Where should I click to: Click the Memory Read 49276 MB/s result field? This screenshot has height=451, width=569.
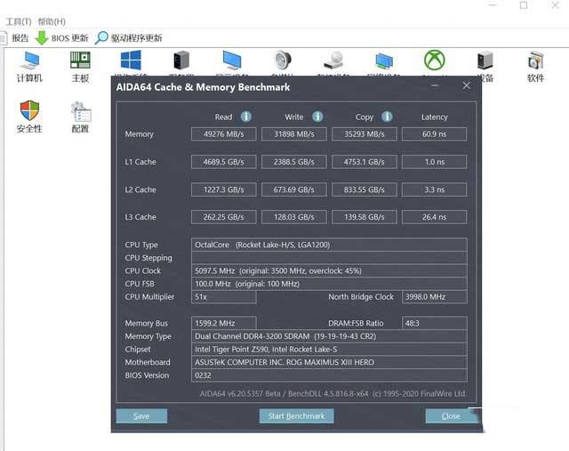click(x=223, y=134)
